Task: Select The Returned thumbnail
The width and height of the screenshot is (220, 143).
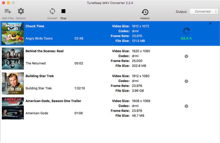Action: 13,59
